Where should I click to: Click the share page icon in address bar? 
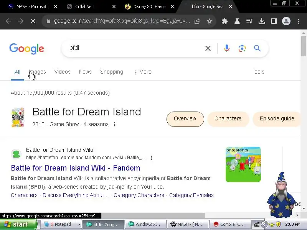coord(197,21)
